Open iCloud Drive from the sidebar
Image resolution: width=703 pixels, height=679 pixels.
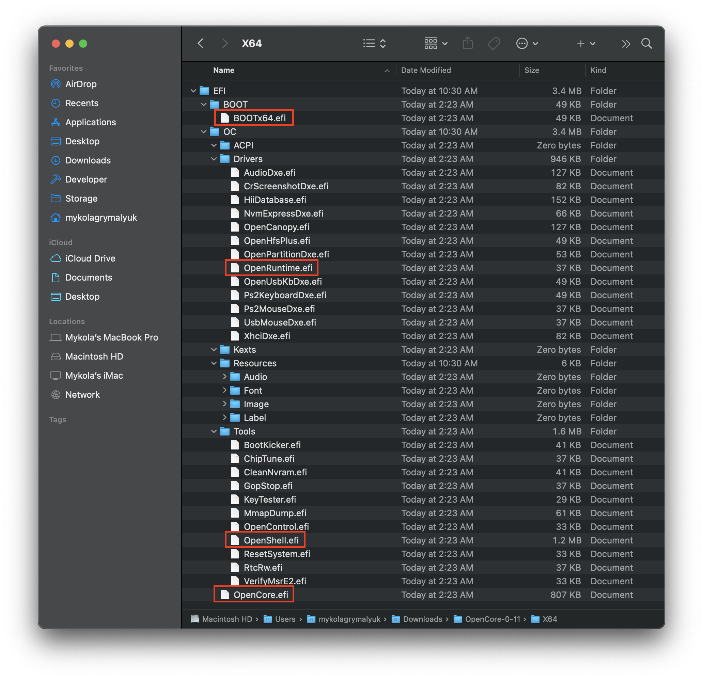pyautogui.click(x=90, y=258)
